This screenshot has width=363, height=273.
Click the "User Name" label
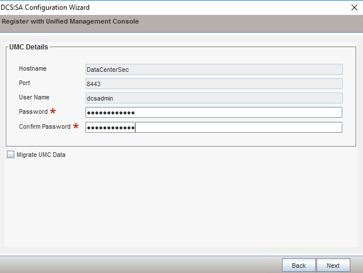34,97
